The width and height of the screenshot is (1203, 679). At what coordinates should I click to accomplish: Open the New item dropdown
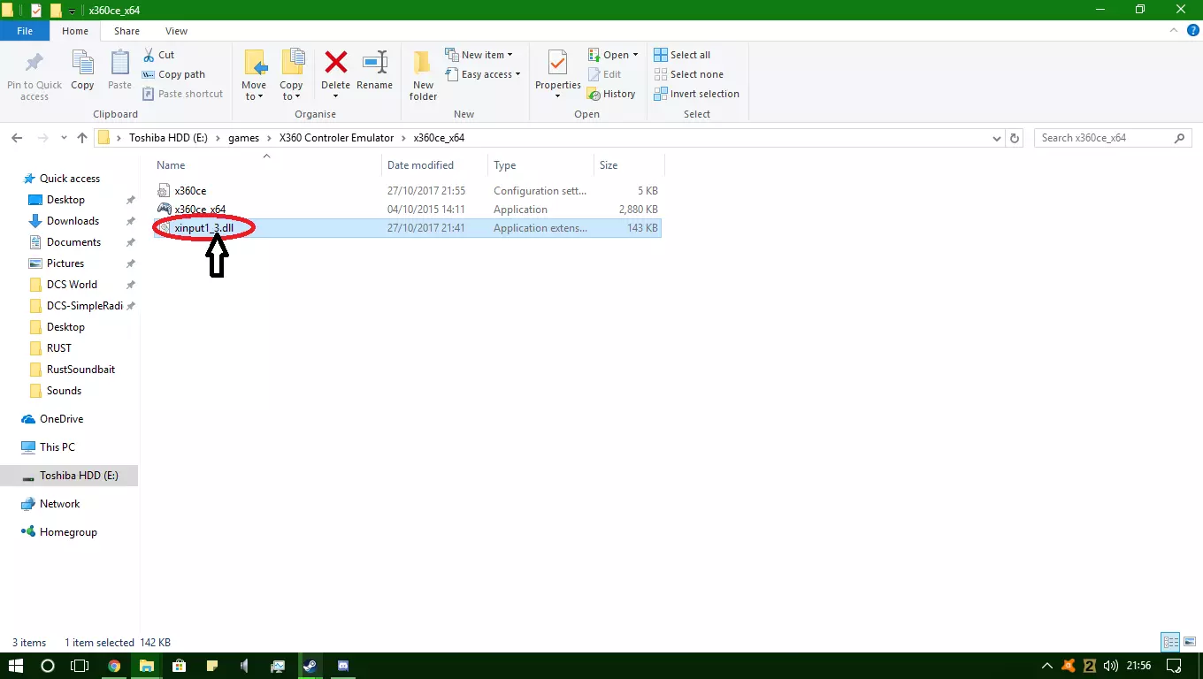point(479,55)
